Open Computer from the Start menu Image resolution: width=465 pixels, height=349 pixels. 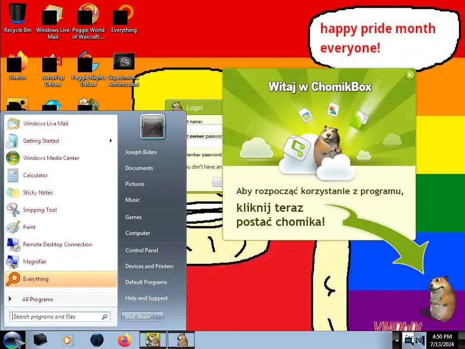(138, 233)
